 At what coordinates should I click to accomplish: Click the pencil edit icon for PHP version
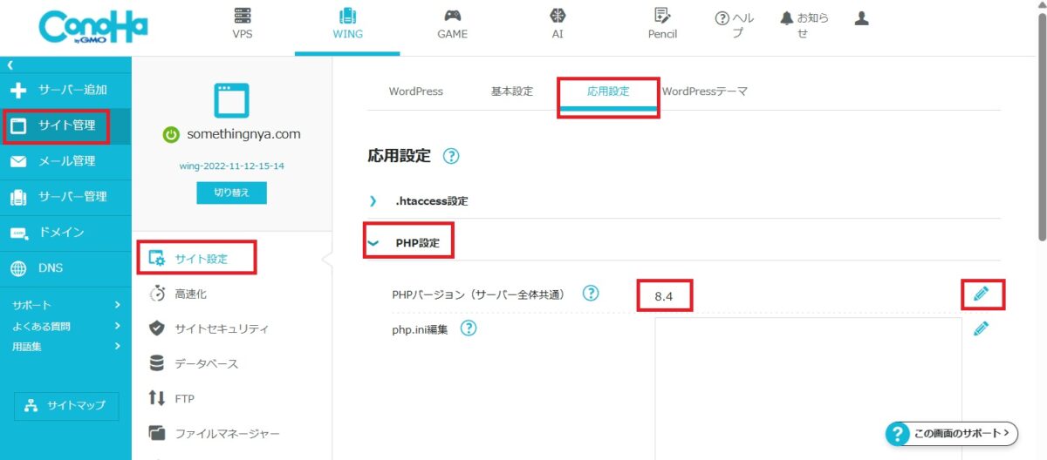[x=982, y=294]
